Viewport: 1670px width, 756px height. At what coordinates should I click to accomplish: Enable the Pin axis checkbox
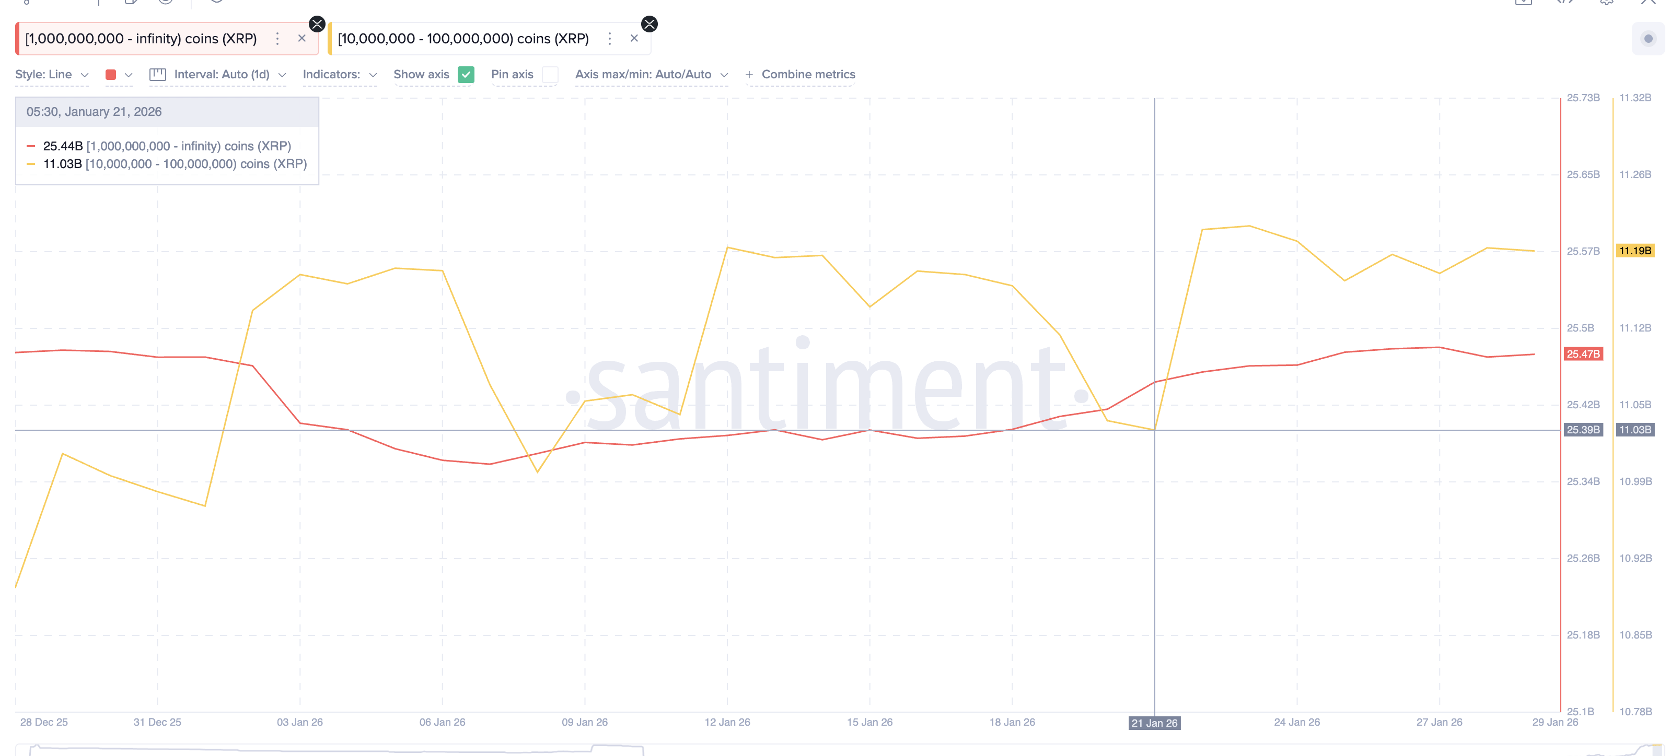coord(550,75)
